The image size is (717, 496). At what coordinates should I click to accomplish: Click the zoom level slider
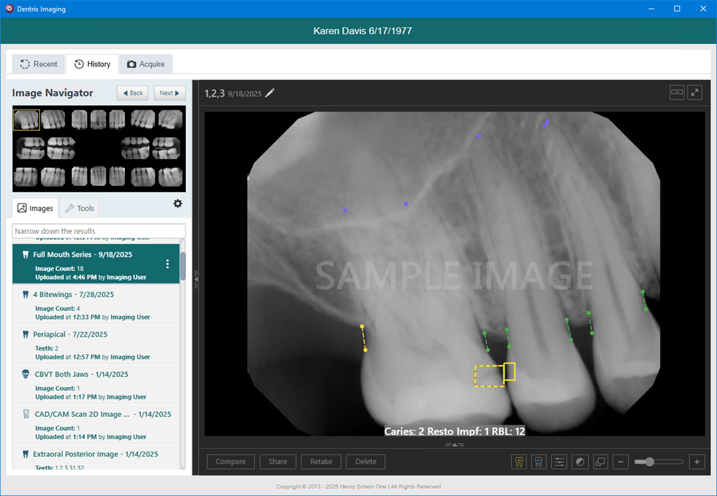[x=658, y=461]
